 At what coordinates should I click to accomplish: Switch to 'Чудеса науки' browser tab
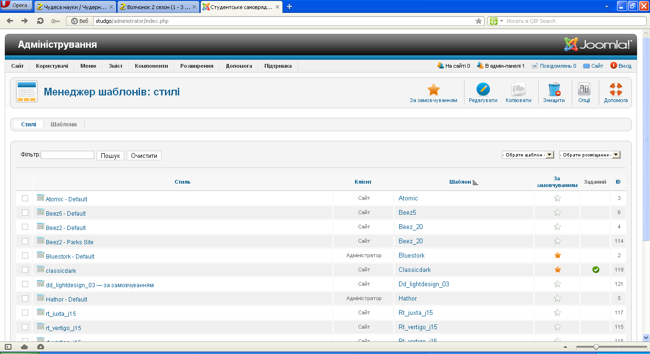pos(75,7)
